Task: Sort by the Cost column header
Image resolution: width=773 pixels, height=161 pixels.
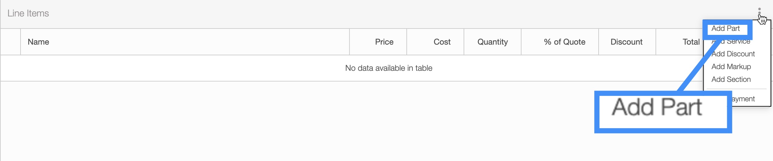Action: [442, 42]
